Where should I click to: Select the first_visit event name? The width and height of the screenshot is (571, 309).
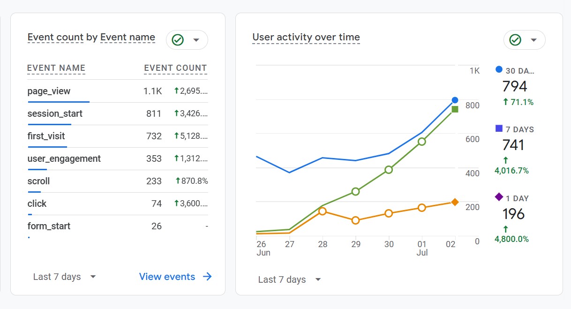pyautogui.click(x=46, y=136)
